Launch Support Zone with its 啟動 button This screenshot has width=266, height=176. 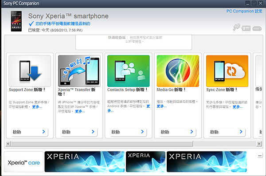coord(30,132)
